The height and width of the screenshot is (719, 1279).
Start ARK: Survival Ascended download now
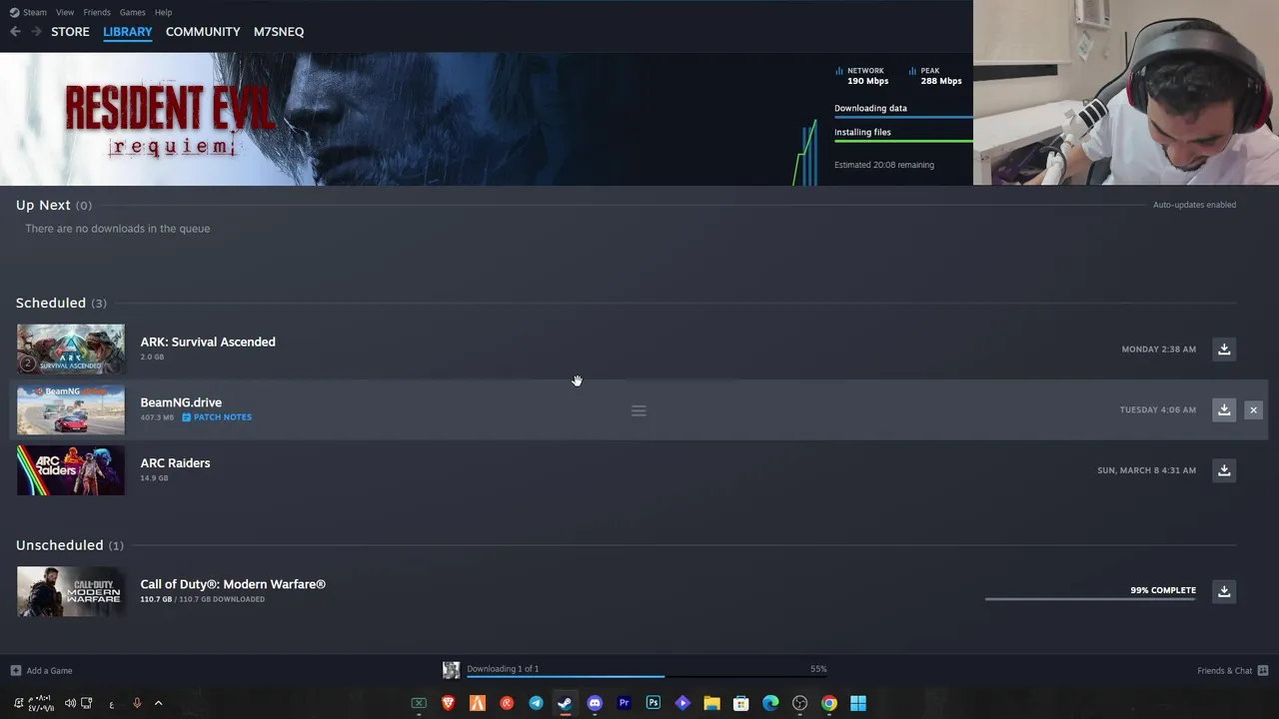1224,349
